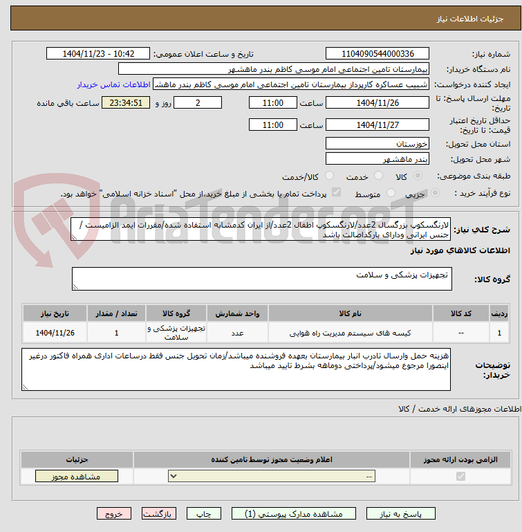Click the استان محل تحویل field
Viewport: 522px width, 532px height.
point(377,143)
